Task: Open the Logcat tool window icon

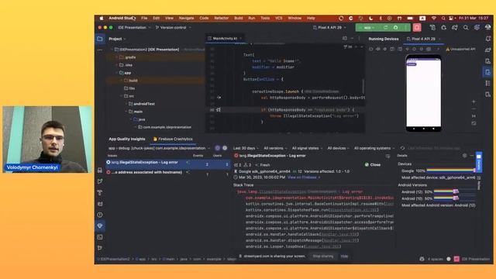Action: tap(100, 204)
